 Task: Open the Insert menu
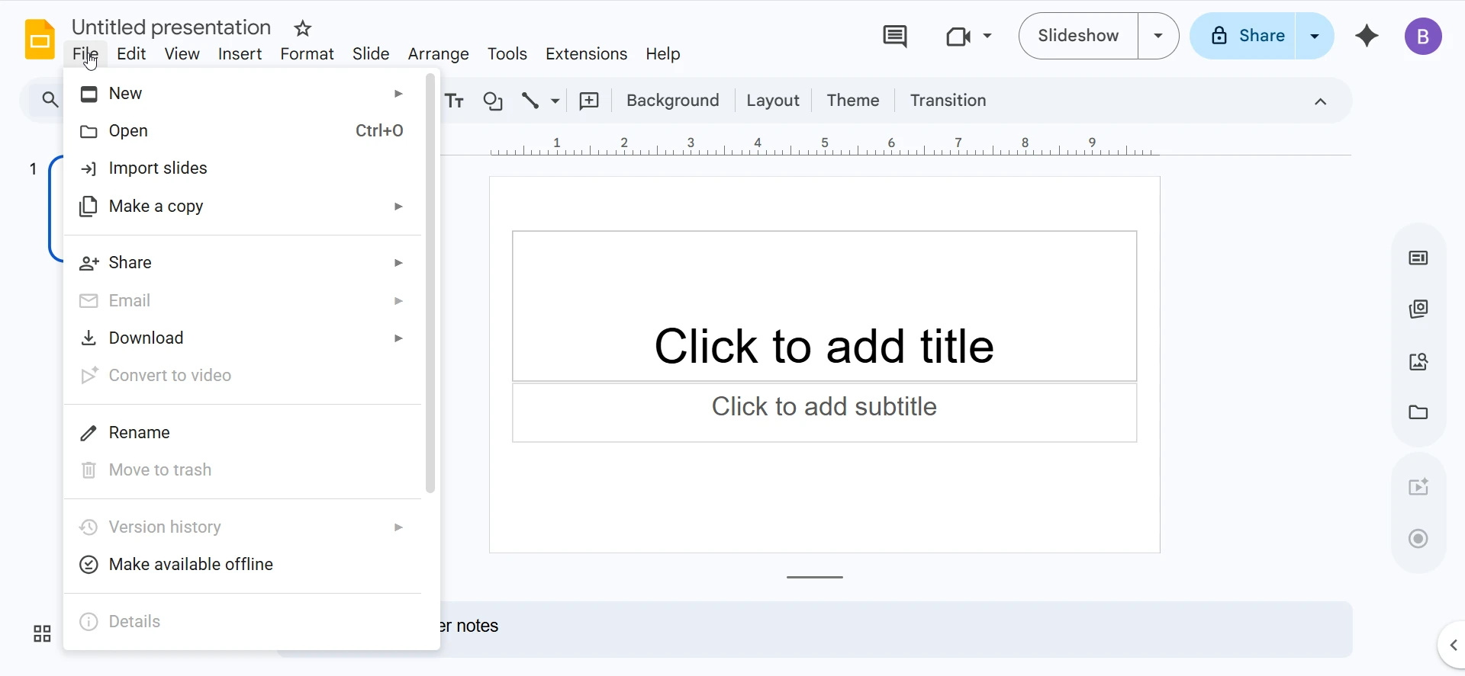pyautogui.click(x=240, y=54)
